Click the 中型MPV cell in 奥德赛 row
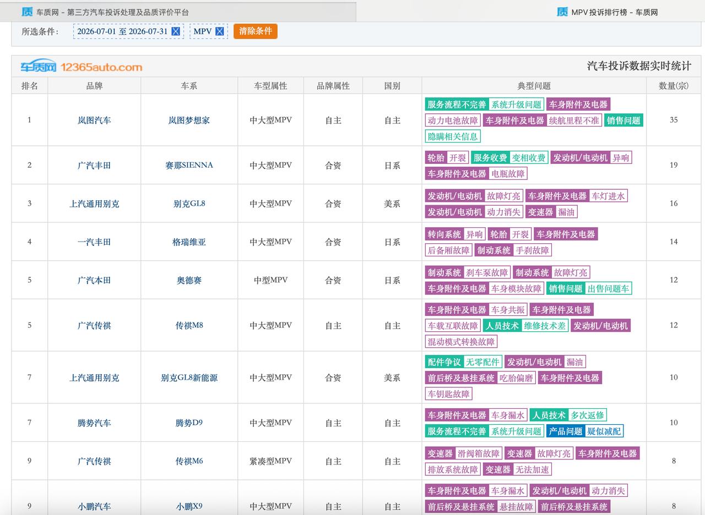The image size is (705, 515). point(270,280)
